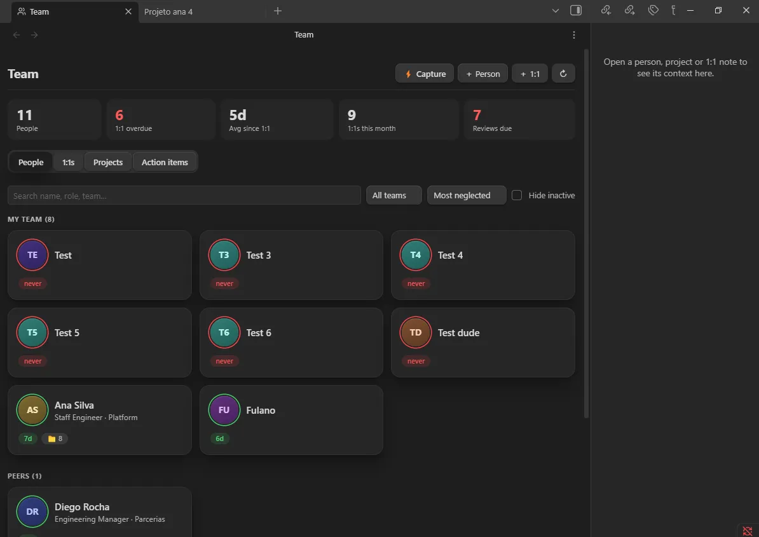Viewport: 759px width, 537px height.
Task: Select the People tab
Action: (31, 162)
